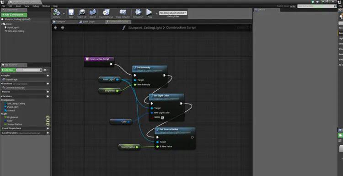This screenshot has height=176, width=343.
Task: Open the My Blueprint view options eye dropdown
Action: [x=46, y=70]
